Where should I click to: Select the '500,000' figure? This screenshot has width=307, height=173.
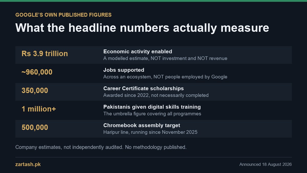pyautogui.click(x=35, y=128)
